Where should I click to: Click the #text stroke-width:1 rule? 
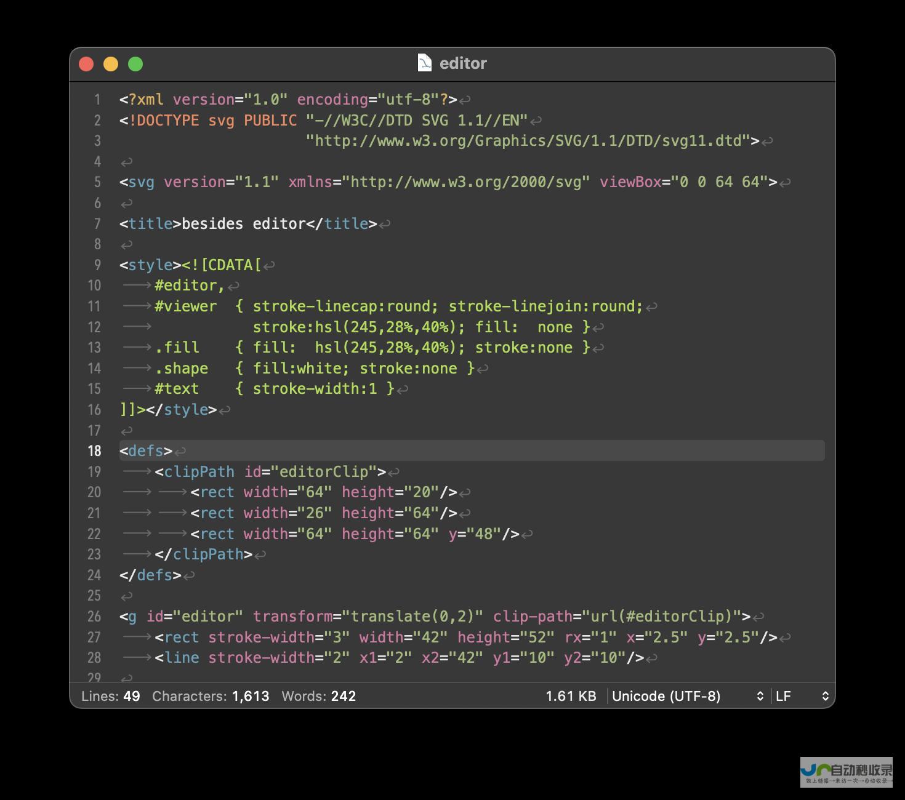coord(275,389)
